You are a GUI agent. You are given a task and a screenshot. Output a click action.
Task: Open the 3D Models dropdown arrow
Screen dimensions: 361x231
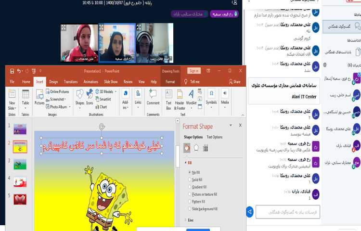(x=116, y=91)
